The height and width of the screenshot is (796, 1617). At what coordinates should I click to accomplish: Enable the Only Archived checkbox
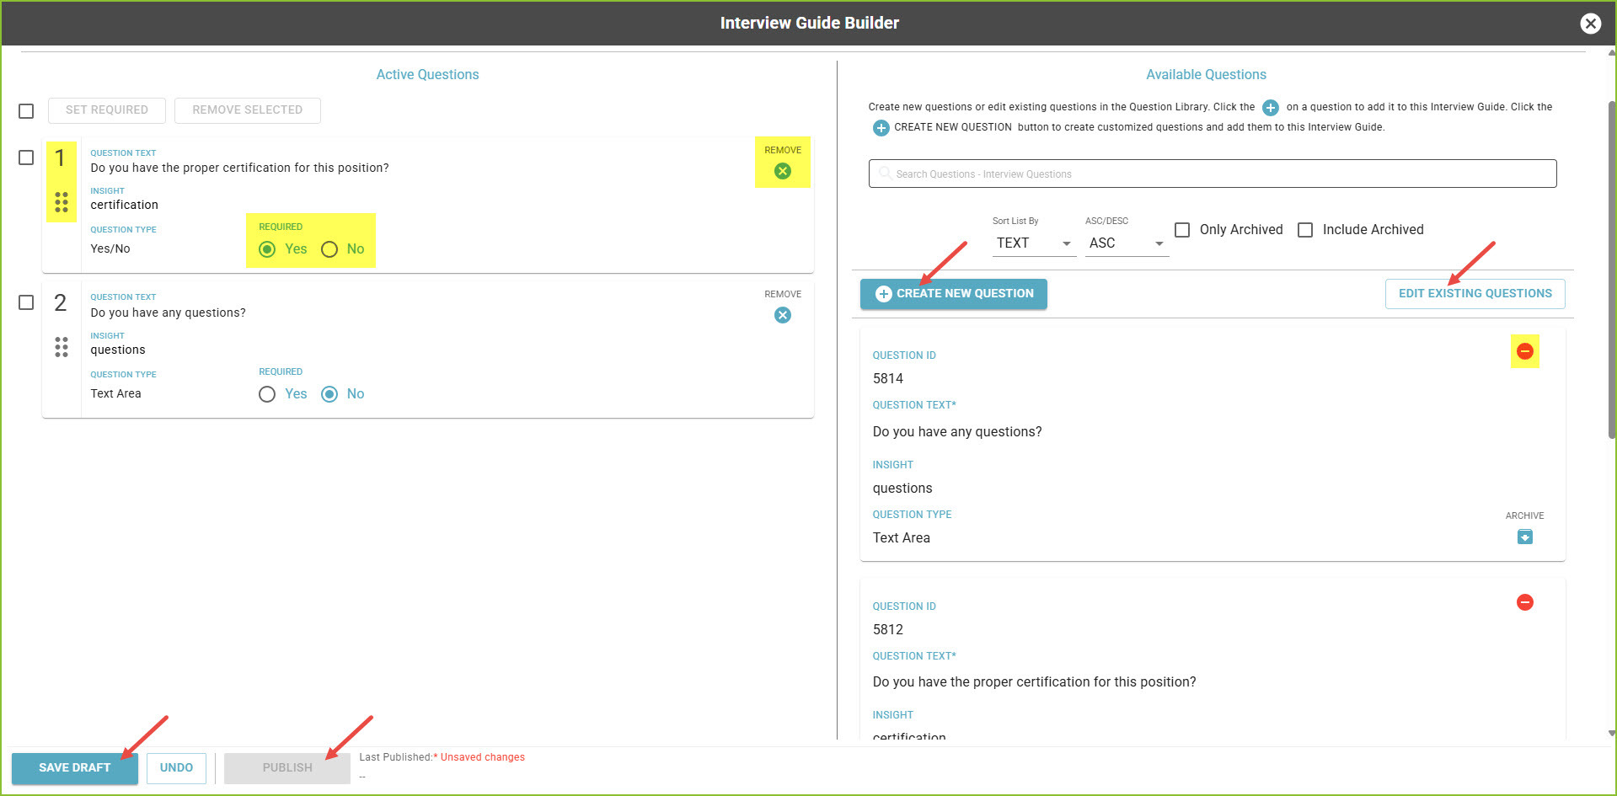coord(1182,230)
